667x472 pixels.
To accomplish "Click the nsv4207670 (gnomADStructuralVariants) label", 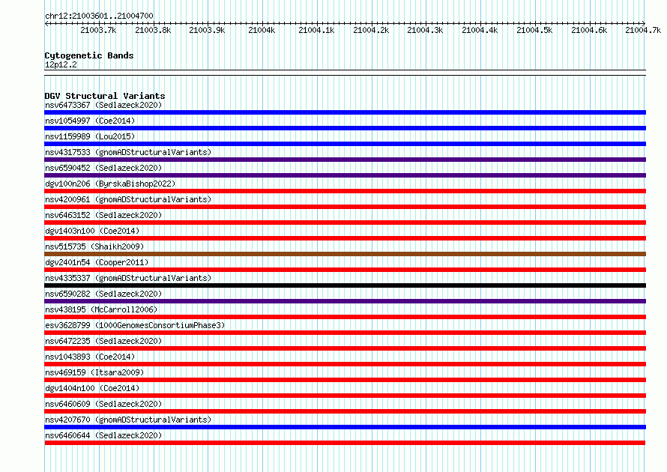I will point(128,420).
